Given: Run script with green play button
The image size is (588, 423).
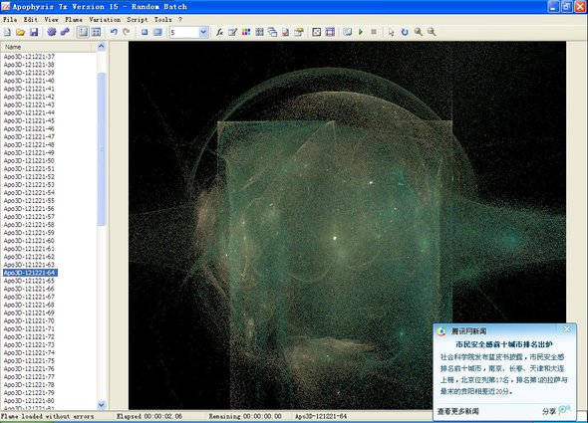Looking at the screenshot, I should (361, 32).
